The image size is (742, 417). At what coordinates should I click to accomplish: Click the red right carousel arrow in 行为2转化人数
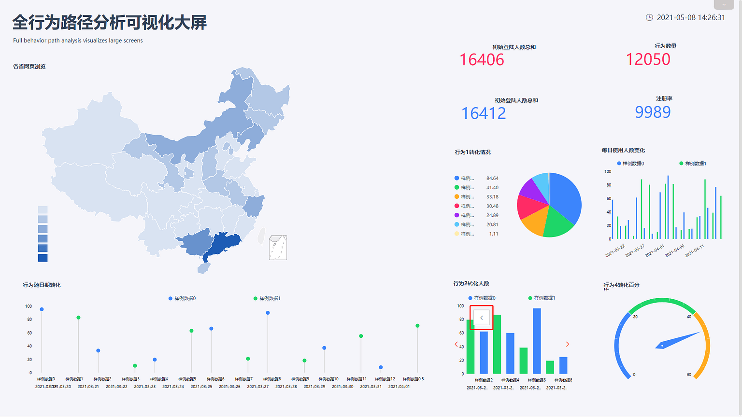(568, 344)
